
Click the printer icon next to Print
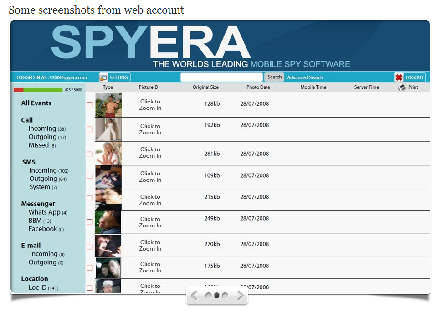[402, 87]
